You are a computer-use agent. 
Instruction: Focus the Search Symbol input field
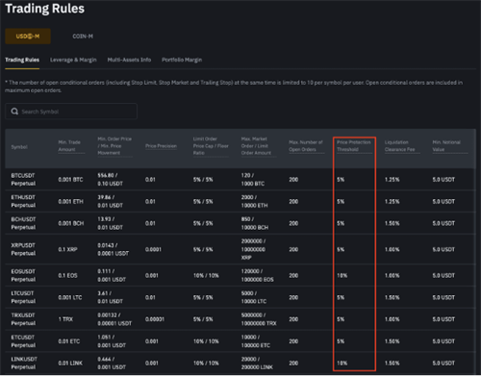(71, 112)
